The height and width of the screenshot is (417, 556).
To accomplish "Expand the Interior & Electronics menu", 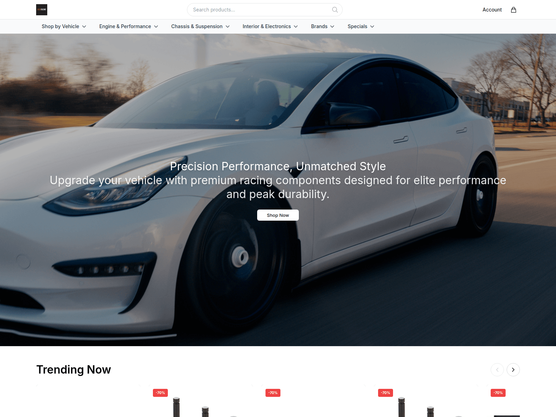I will tap(270, 26).
